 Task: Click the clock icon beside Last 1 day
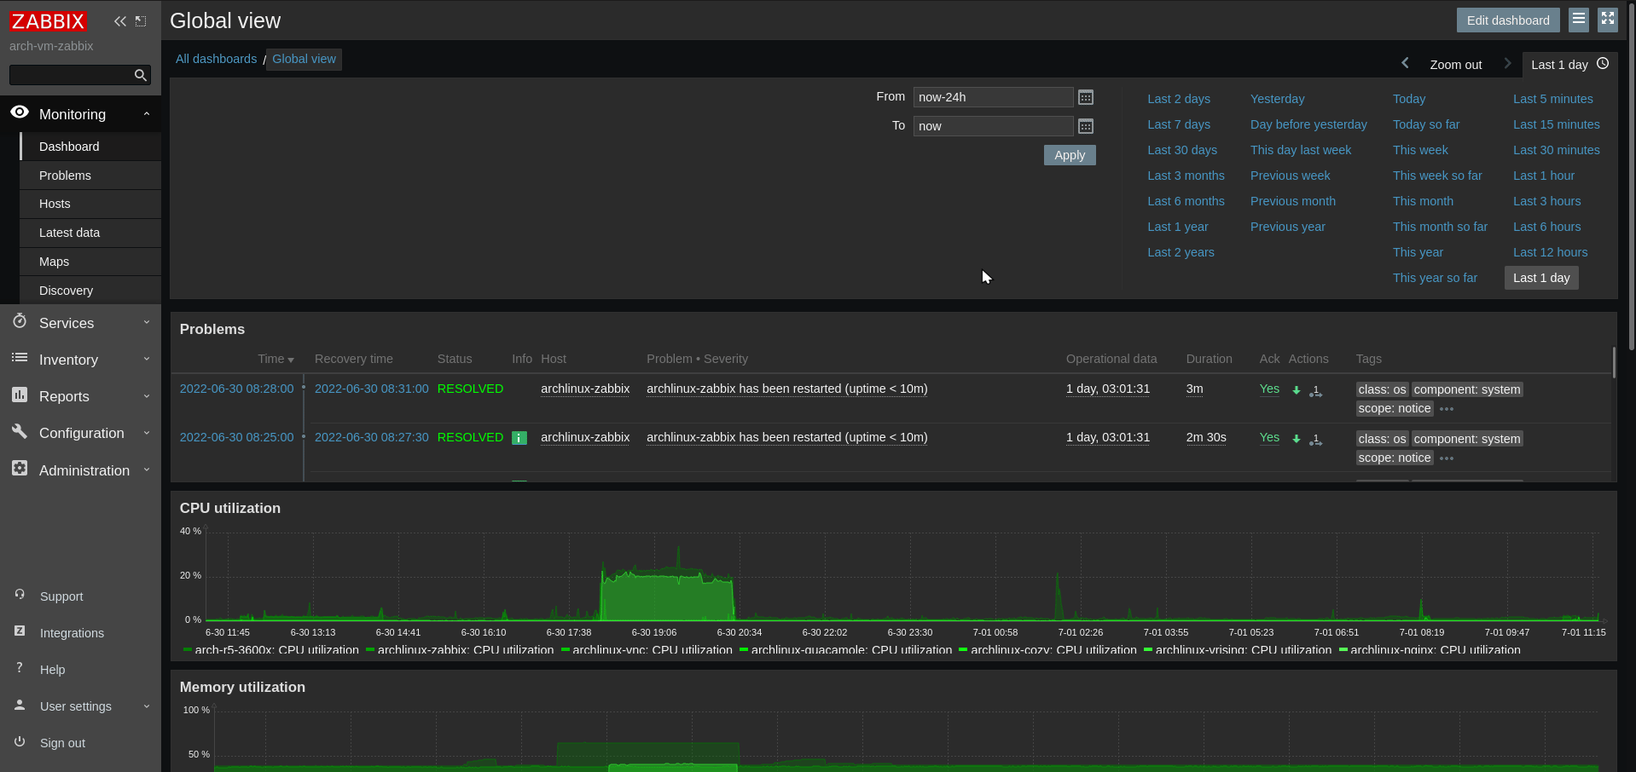coord(1603,63)
